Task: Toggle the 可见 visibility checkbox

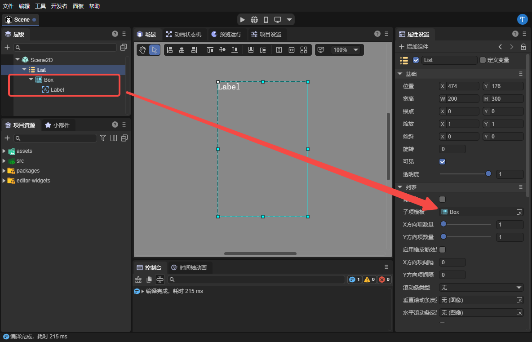Action: click(x=443, y=161)
